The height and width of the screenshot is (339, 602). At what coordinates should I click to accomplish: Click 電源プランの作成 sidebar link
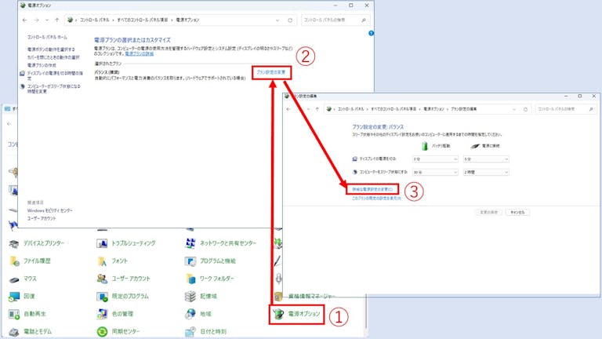pyautogui.click(x=42, y=65)
